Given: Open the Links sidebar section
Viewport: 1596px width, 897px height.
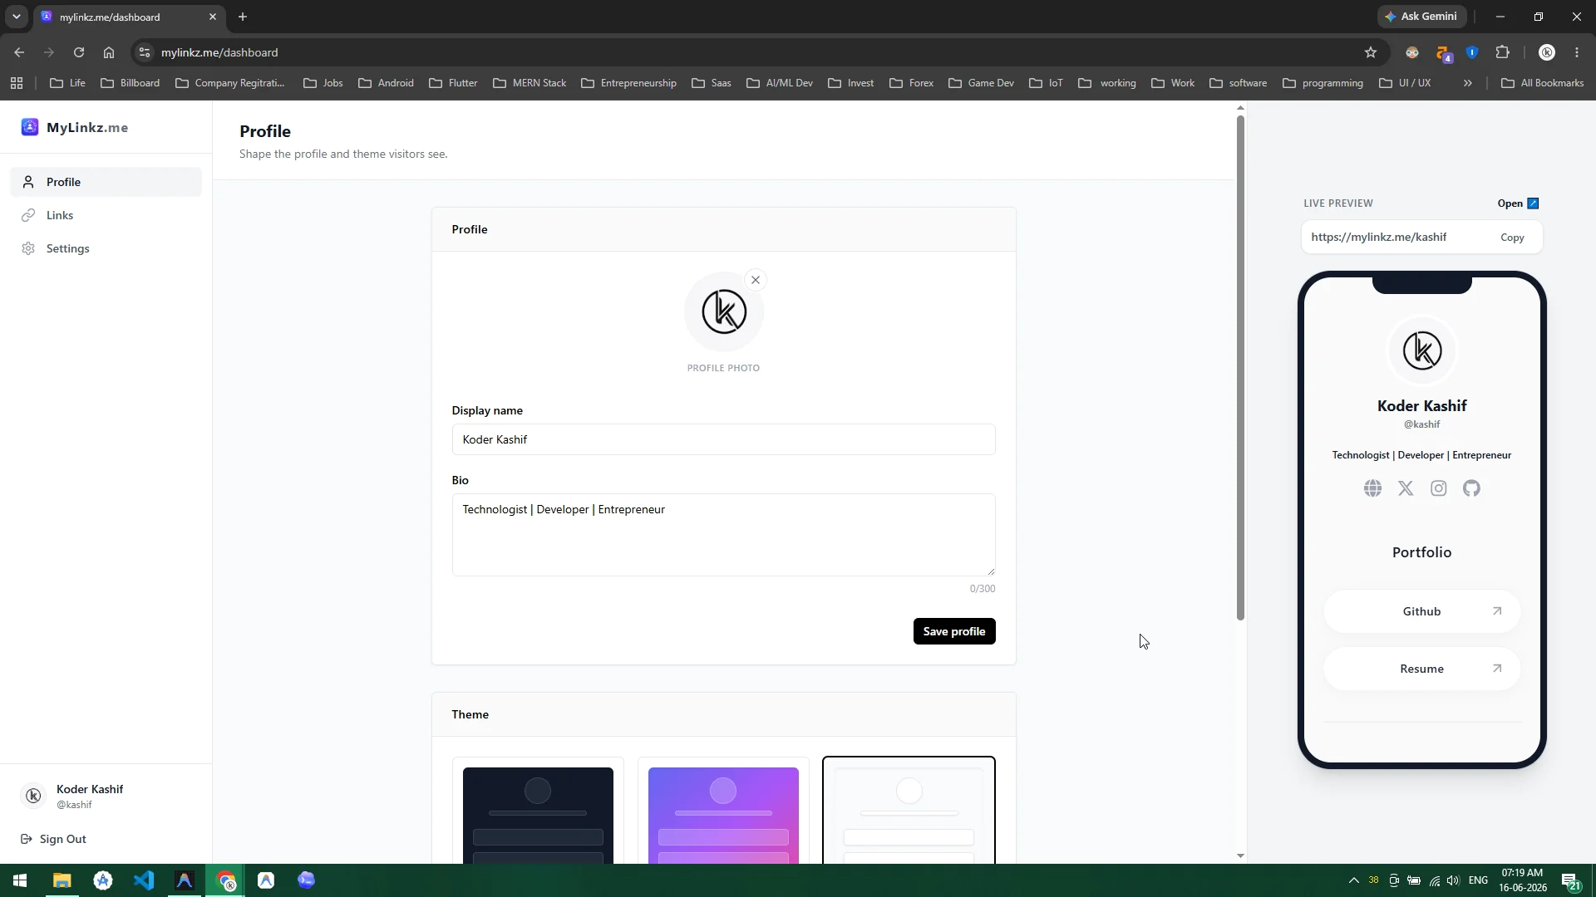Looking at the screenshot, I should 106,215.
